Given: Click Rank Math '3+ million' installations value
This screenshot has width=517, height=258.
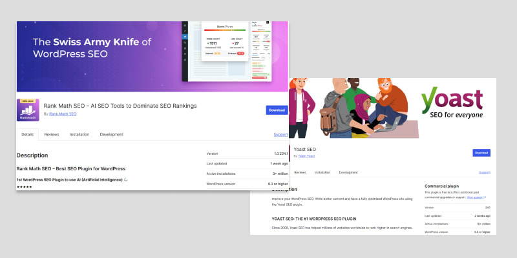Looking at the screenshot, I should tap(280, 174).
